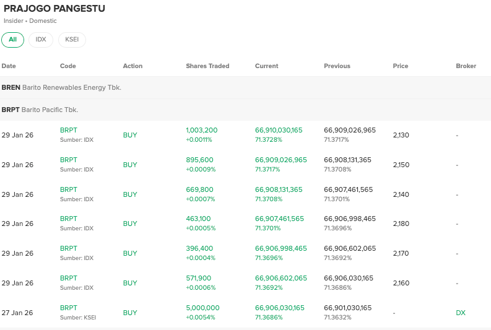The width and height of the screenshot is (491, 330).
Task: Click BUY action in the 27 Jan 26 row
Action: 130,313
